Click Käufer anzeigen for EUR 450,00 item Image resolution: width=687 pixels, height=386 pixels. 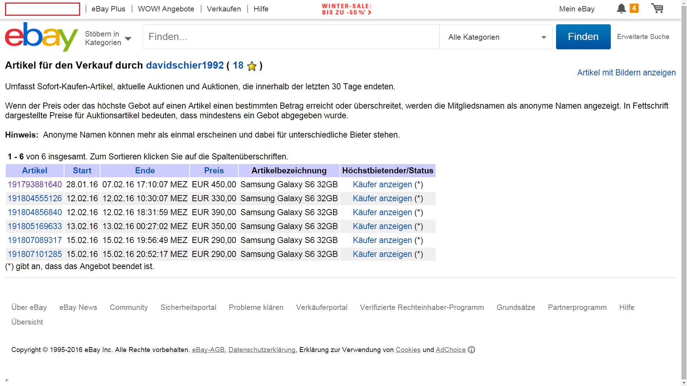(382, 185)
